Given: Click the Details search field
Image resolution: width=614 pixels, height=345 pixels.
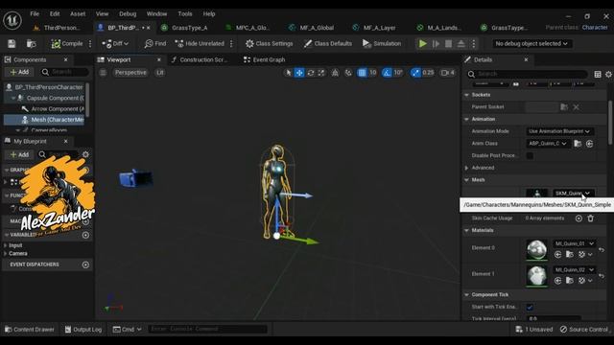Looking at the screenshot, I should pyautogui.click(x=527, y=74).
